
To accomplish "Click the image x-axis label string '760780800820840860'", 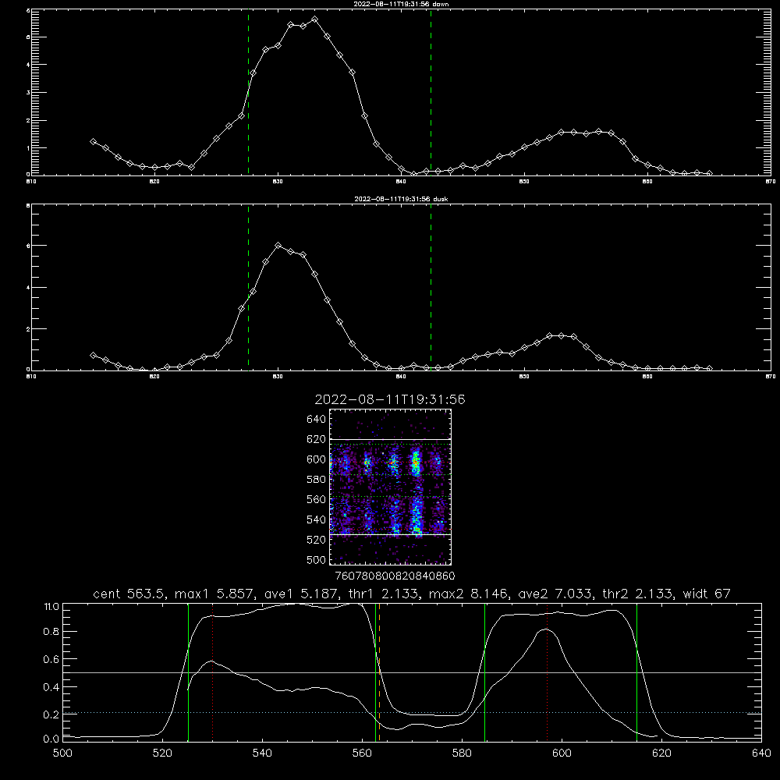I will tap(395, 576).
